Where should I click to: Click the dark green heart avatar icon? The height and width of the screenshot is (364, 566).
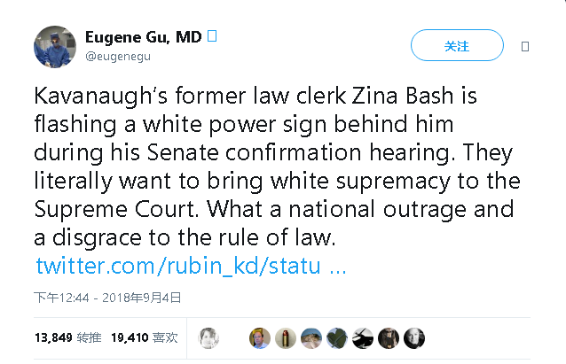pyautogui.click(x=337, y=338)
